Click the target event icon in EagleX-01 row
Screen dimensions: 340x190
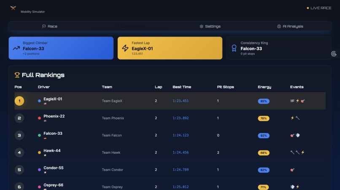click(x=303, y=101)
